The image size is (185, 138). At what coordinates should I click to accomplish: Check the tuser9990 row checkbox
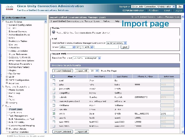pyautogui.click(x=54, y=122)
